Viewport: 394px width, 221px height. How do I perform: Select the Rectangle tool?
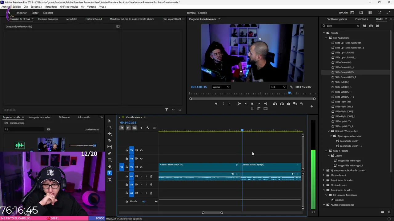coord(110,160)
